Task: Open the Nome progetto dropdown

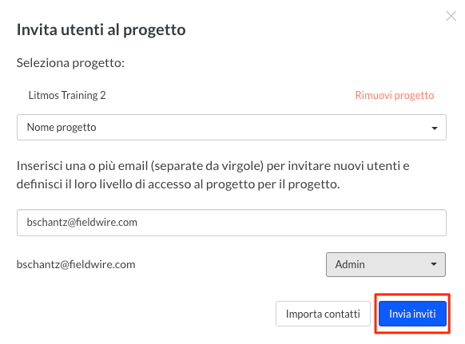Action: (232, 128)
